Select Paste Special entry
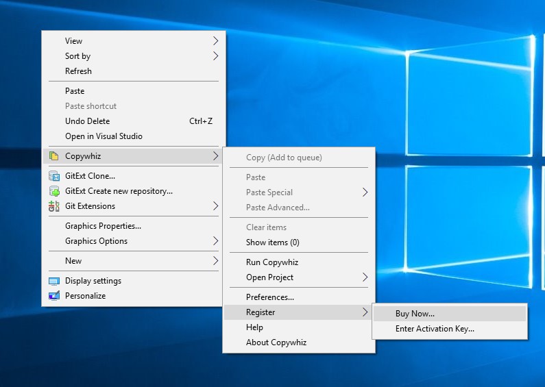This screenshot has height=387, width=545. tap(299, 192)
